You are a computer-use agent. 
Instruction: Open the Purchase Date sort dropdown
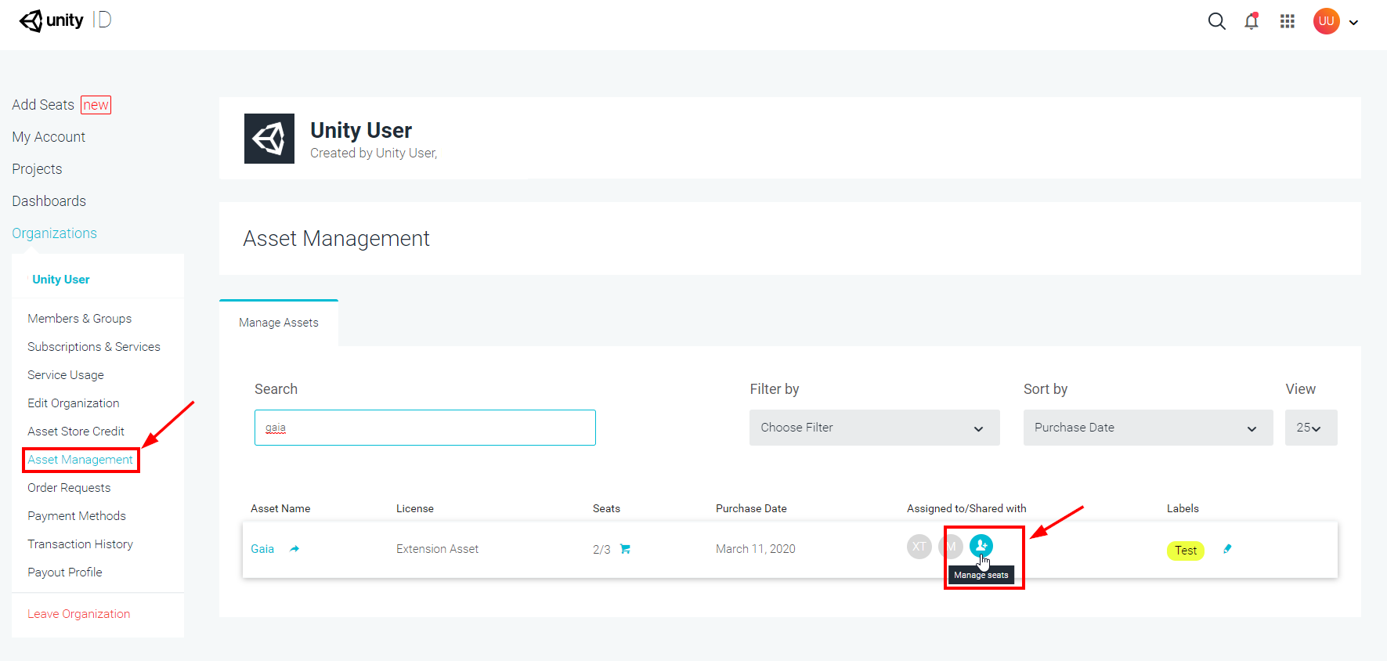click(1147, 428)
